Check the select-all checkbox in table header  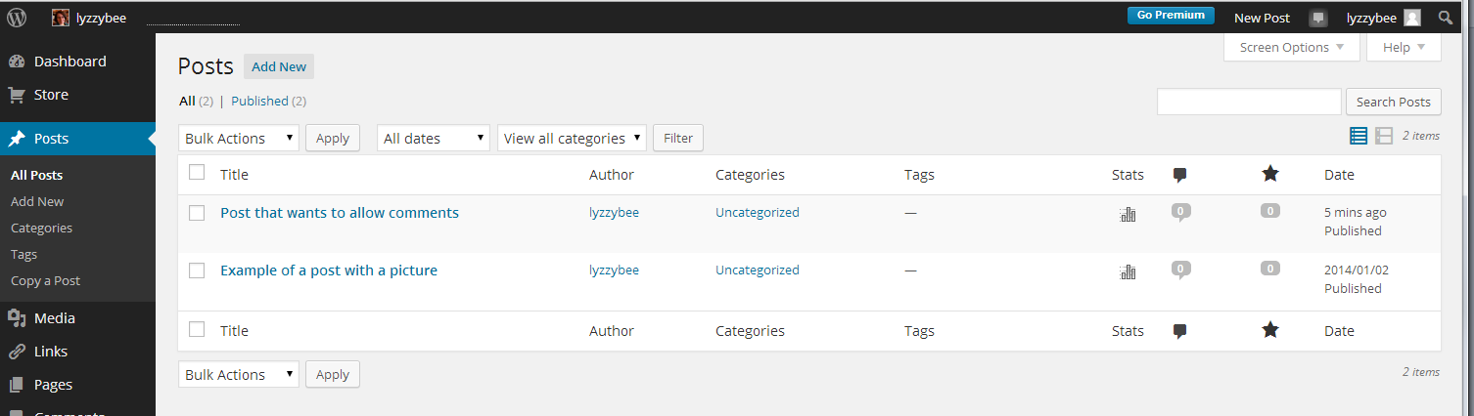coord(197,173)
